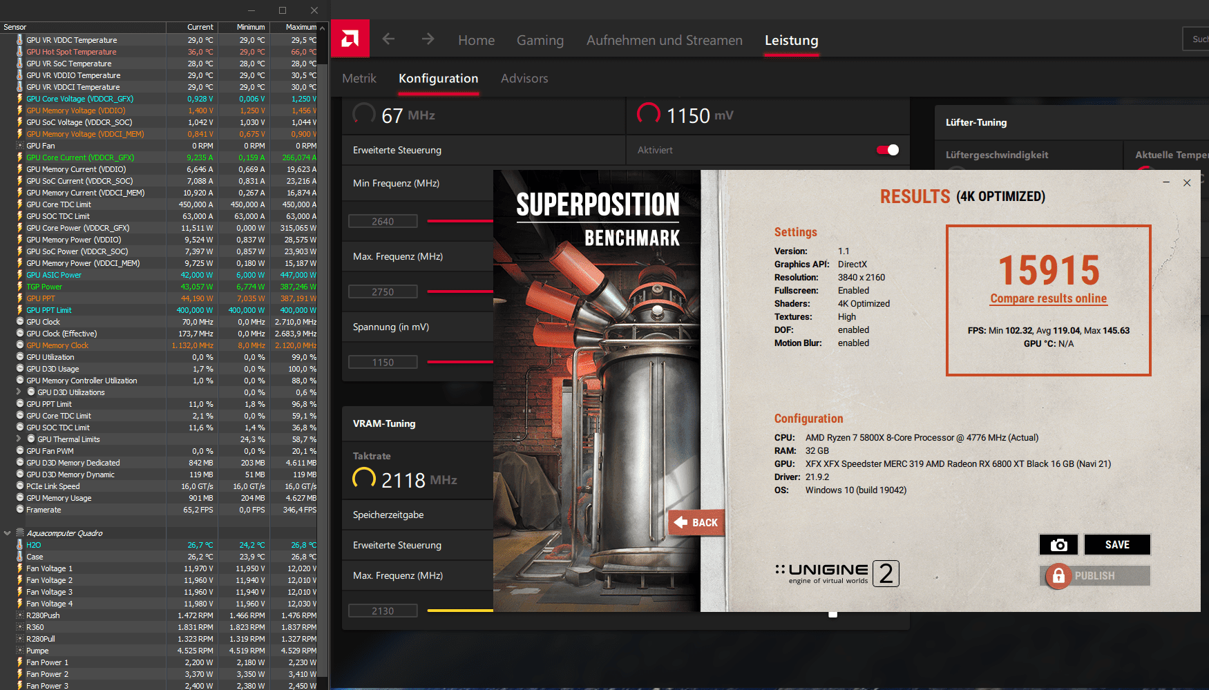Click the Pumpe fan icon

pyautogui.click(x=20, y=651)
